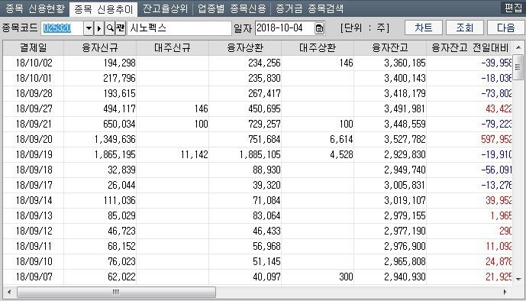Viewport: 526px width, 301px height.
Task: Click the next stock arrow icon
Action: (x=99, y=28)
